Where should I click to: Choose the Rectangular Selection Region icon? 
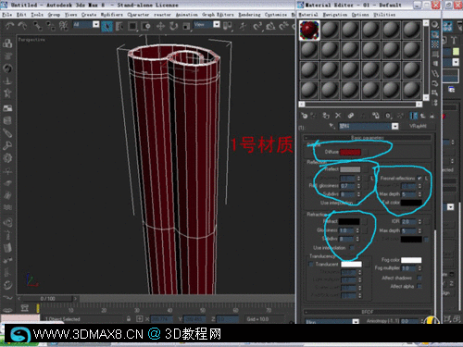click(132, 27)
